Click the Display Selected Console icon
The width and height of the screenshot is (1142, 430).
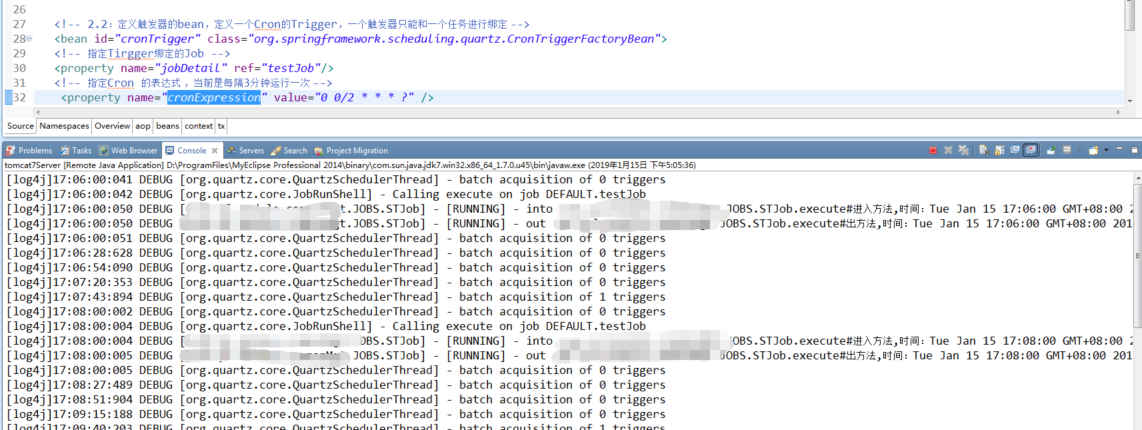[1067, 151]
